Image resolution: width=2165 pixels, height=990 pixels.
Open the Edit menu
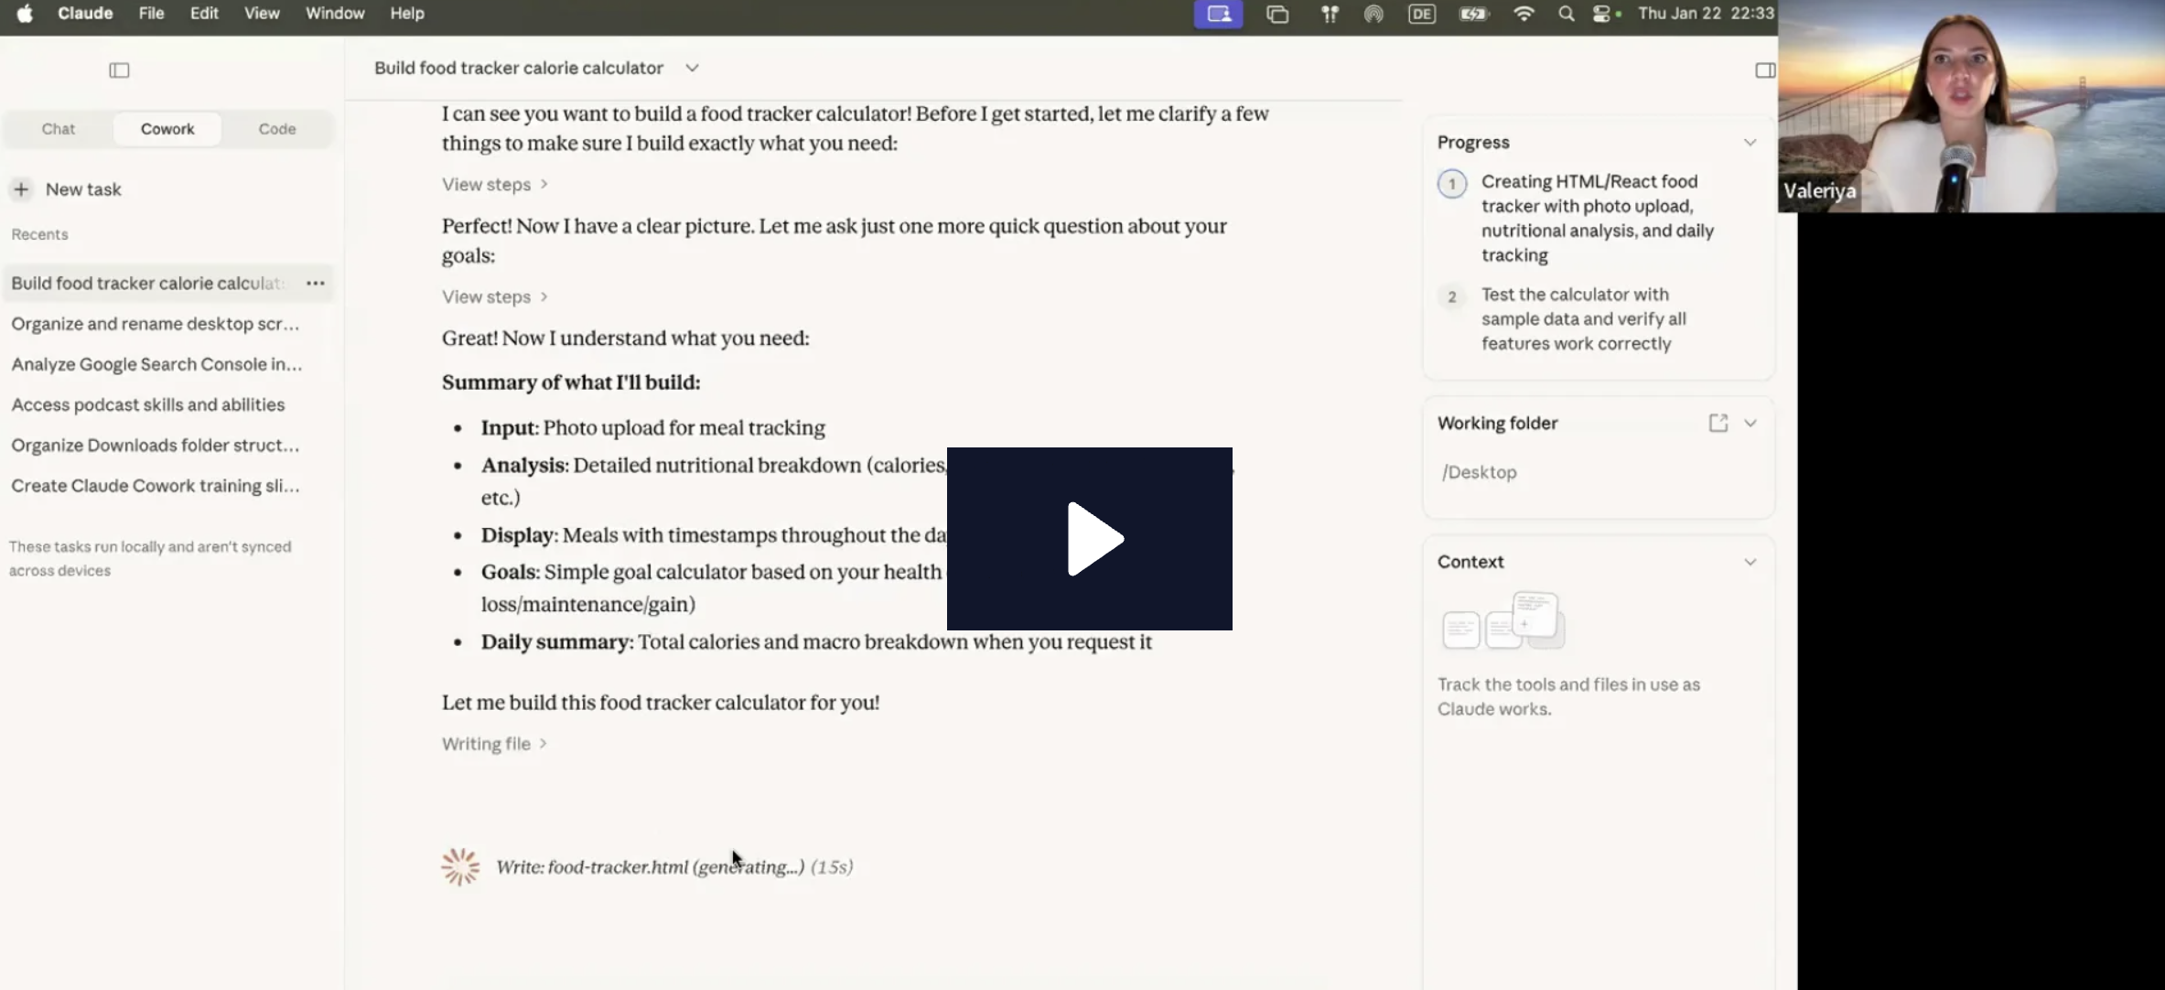(x=203, y=14)
